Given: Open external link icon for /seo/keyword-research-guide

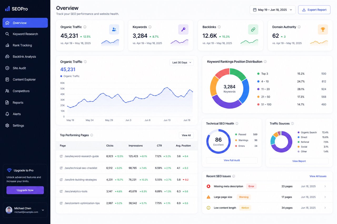Looking at the screenshot, I should [x=61, y=156].
